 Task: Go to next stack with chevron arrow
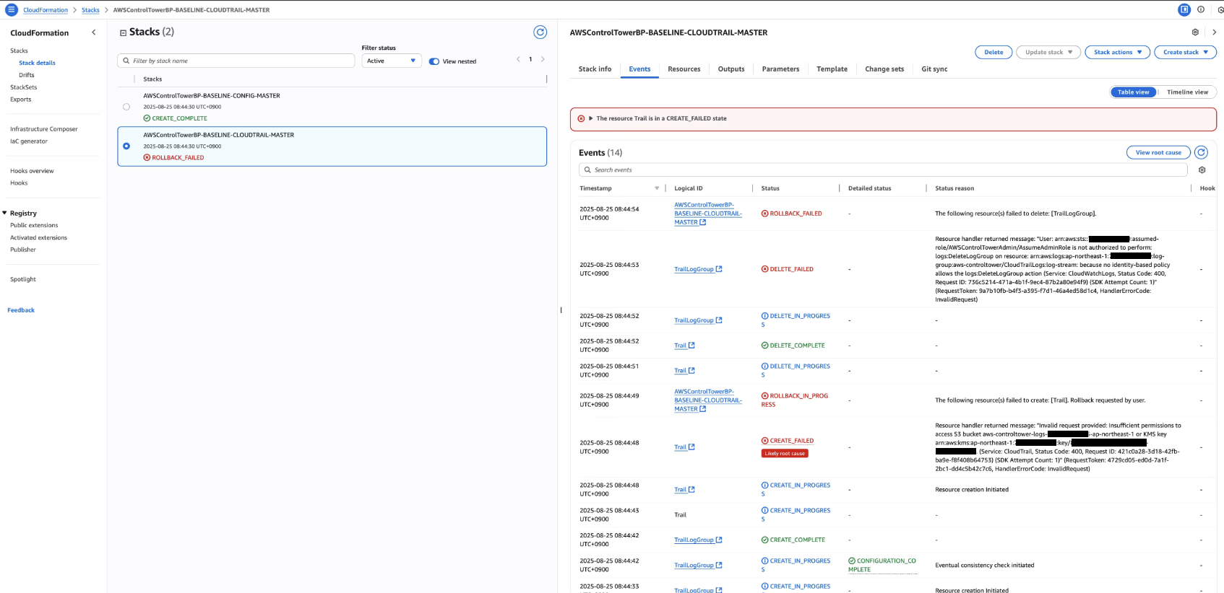tap(1214, 32)
